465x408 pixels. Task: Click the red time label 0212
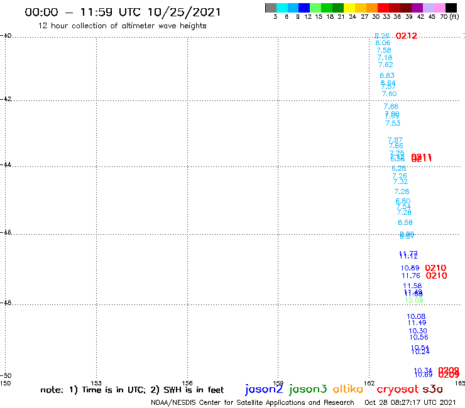pyautogui.click(x=407, y=36)
